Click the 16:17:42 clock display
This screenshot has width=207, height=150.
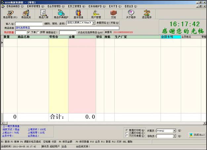pos(185,24)
